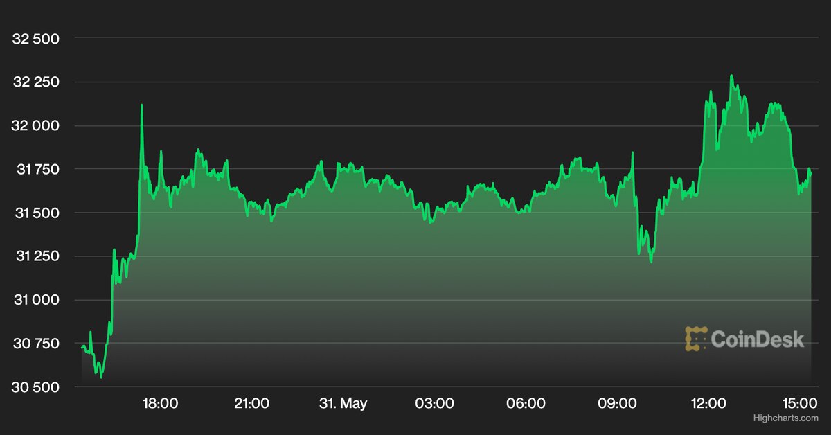Select the 32 250 price axis label
This screenshot has height=435, width=831.
[36, 82]
